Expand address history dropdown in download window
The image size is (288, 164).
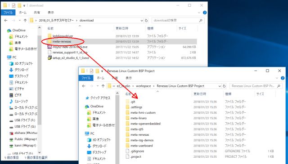click(x=142, y=21)
